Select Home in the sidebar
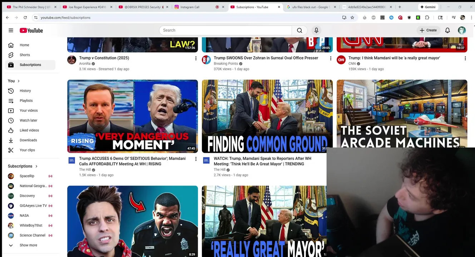The width and height of the screenshot is (475, 257). [30, 45]
